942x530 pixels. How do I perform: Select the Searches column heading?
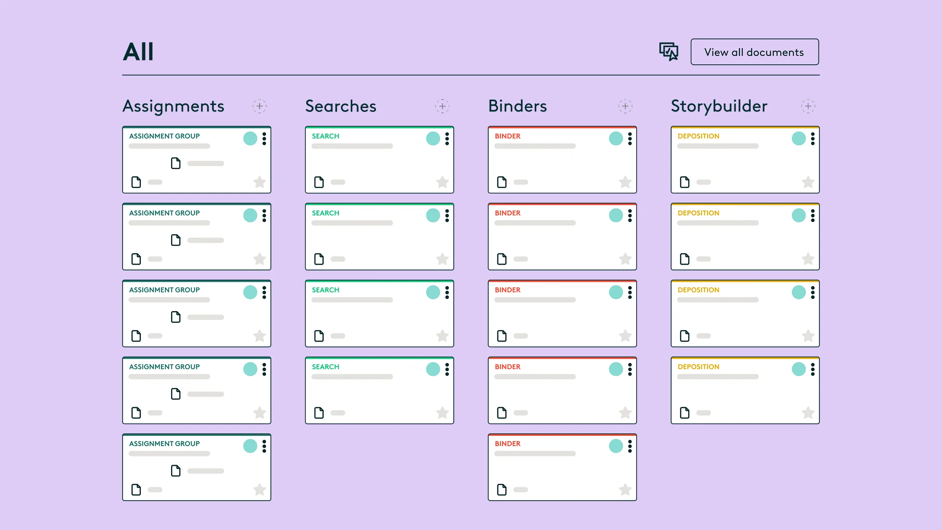(340, 106)
